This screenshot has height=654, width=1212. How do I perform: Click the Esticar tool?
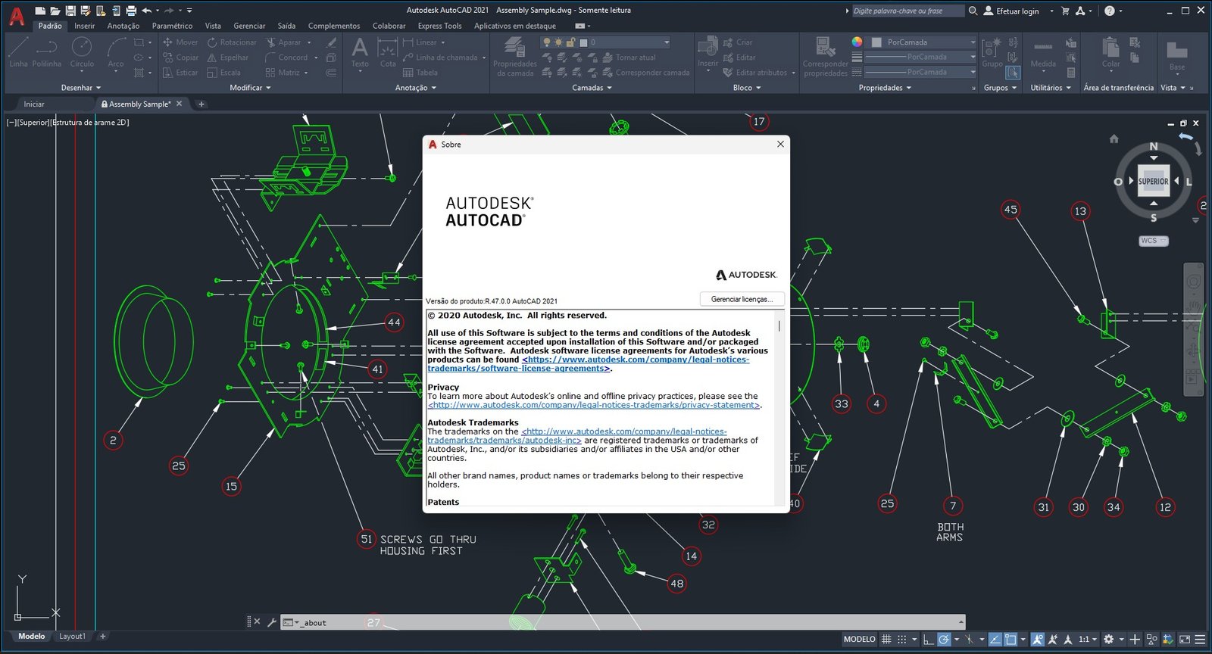click(x=180, y=73)
